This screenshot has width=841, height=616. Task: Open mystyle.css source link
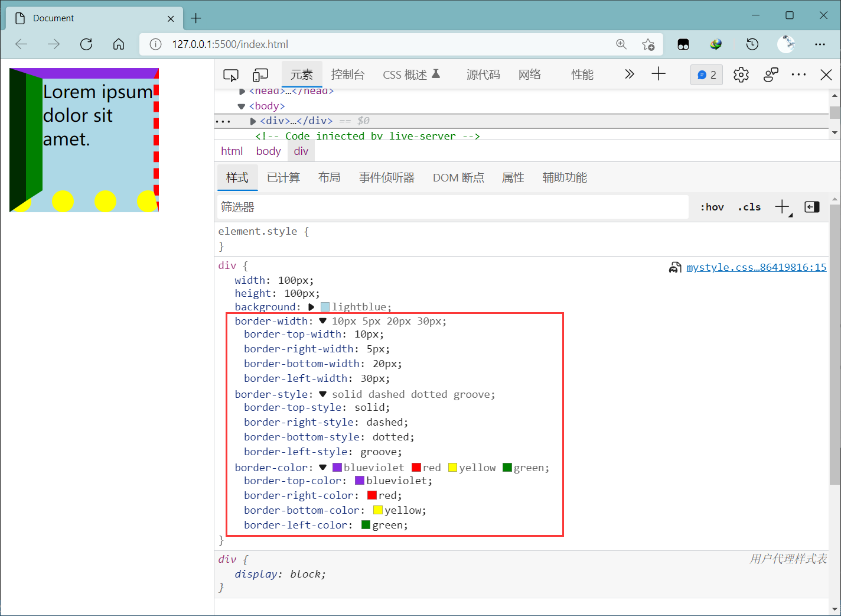click(x=757, y=267)
